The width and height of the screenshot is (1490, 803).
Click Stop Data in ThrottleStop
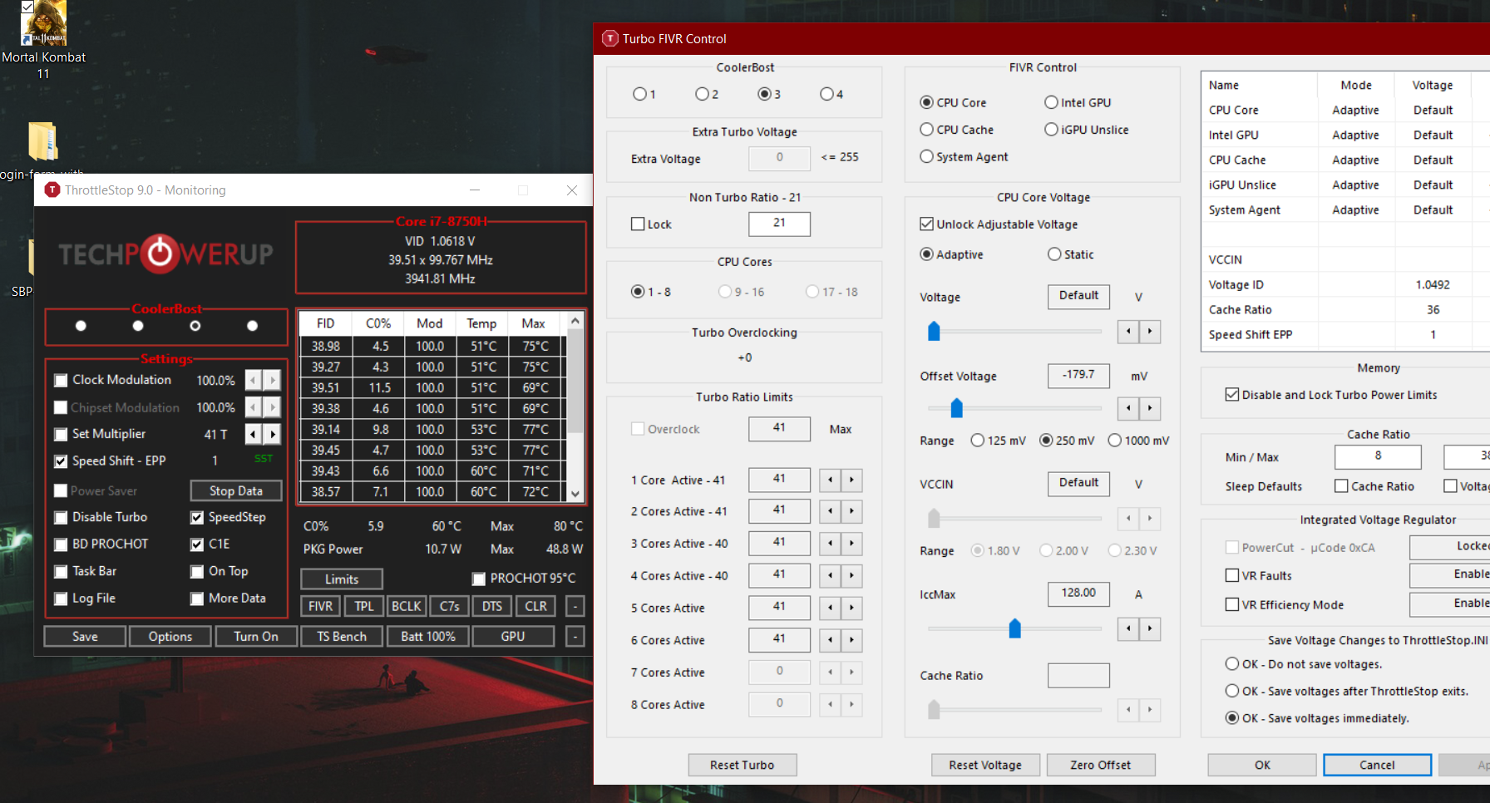[236, 490]
